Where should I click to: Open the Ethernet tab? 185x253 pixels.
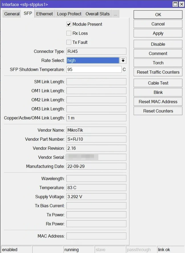tap(44, 14)
